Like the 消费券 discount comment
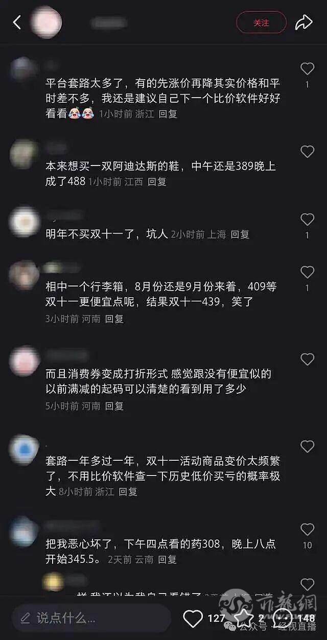Image resolution: width=327 pixels, height=640 pixels. [x=307, y=360]
